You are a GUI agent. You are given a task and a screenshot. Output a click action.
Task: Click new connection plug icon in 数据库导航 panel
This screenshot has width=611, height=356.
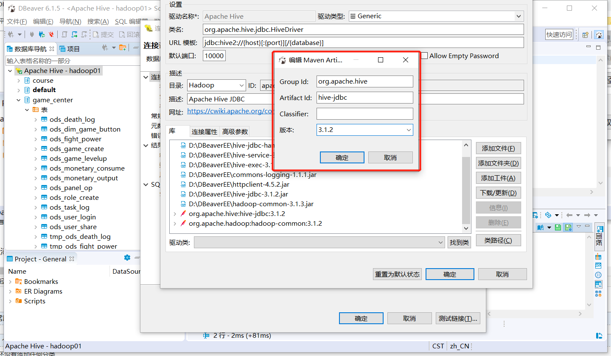[x=105, y=48]
